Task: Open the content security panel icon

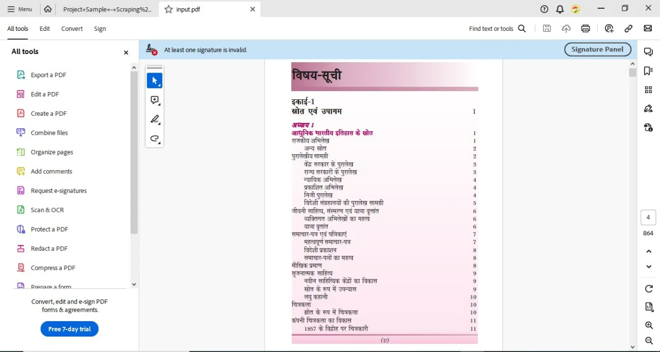Action: click(x=649, y=128)
